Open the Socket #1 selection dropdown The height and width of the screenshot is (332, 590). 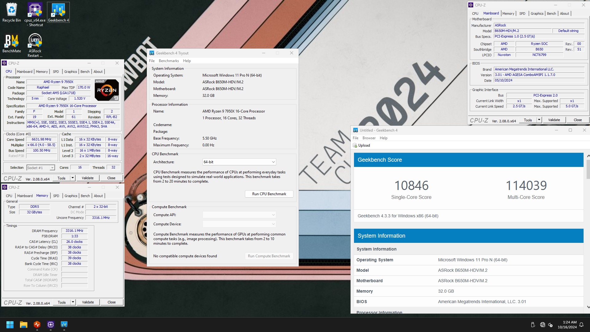click(x=41, y=168)
